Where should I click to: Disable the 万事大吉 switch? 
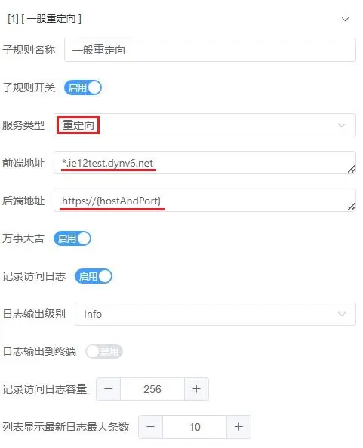click(x=72, y=238)
